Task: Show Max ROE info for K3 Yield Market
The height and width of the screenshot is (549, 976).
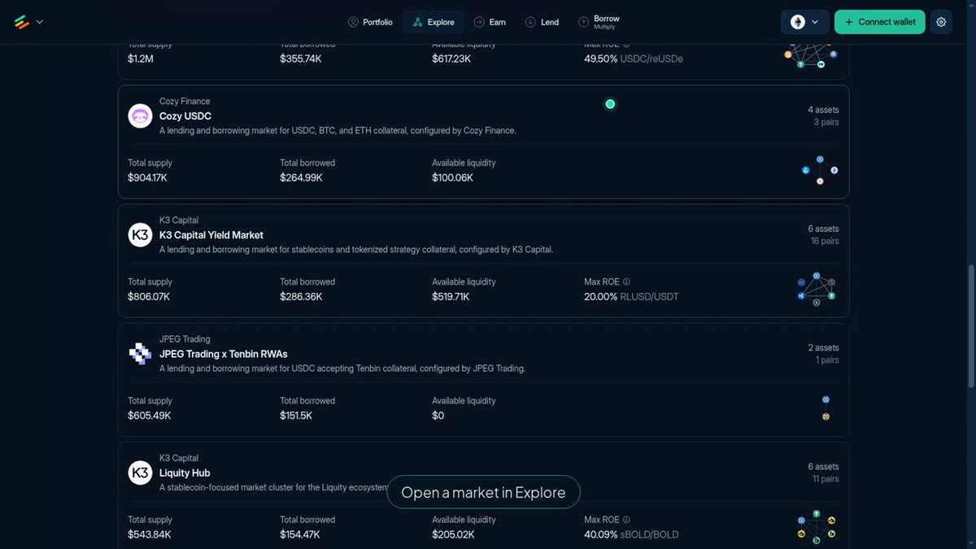Action: point(626,282)
